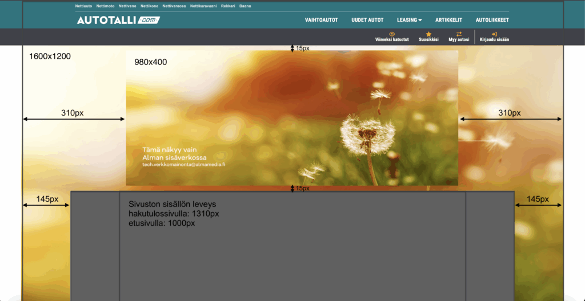Viewport: 585px width, 301px height.
Task: Follow the Nettivene link
Action: (127, 6)
